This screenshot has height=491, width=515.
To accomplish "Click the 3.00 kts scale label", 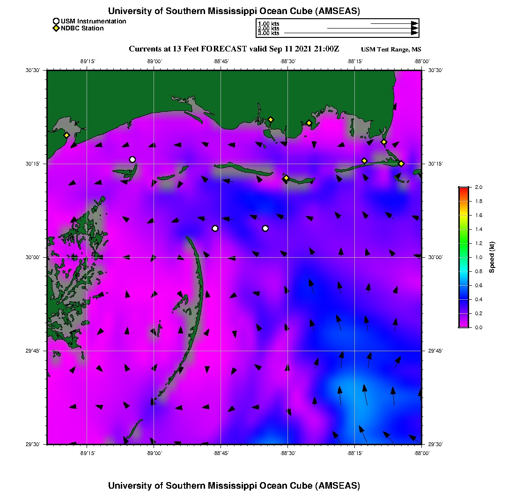I will tap(269, 33).
